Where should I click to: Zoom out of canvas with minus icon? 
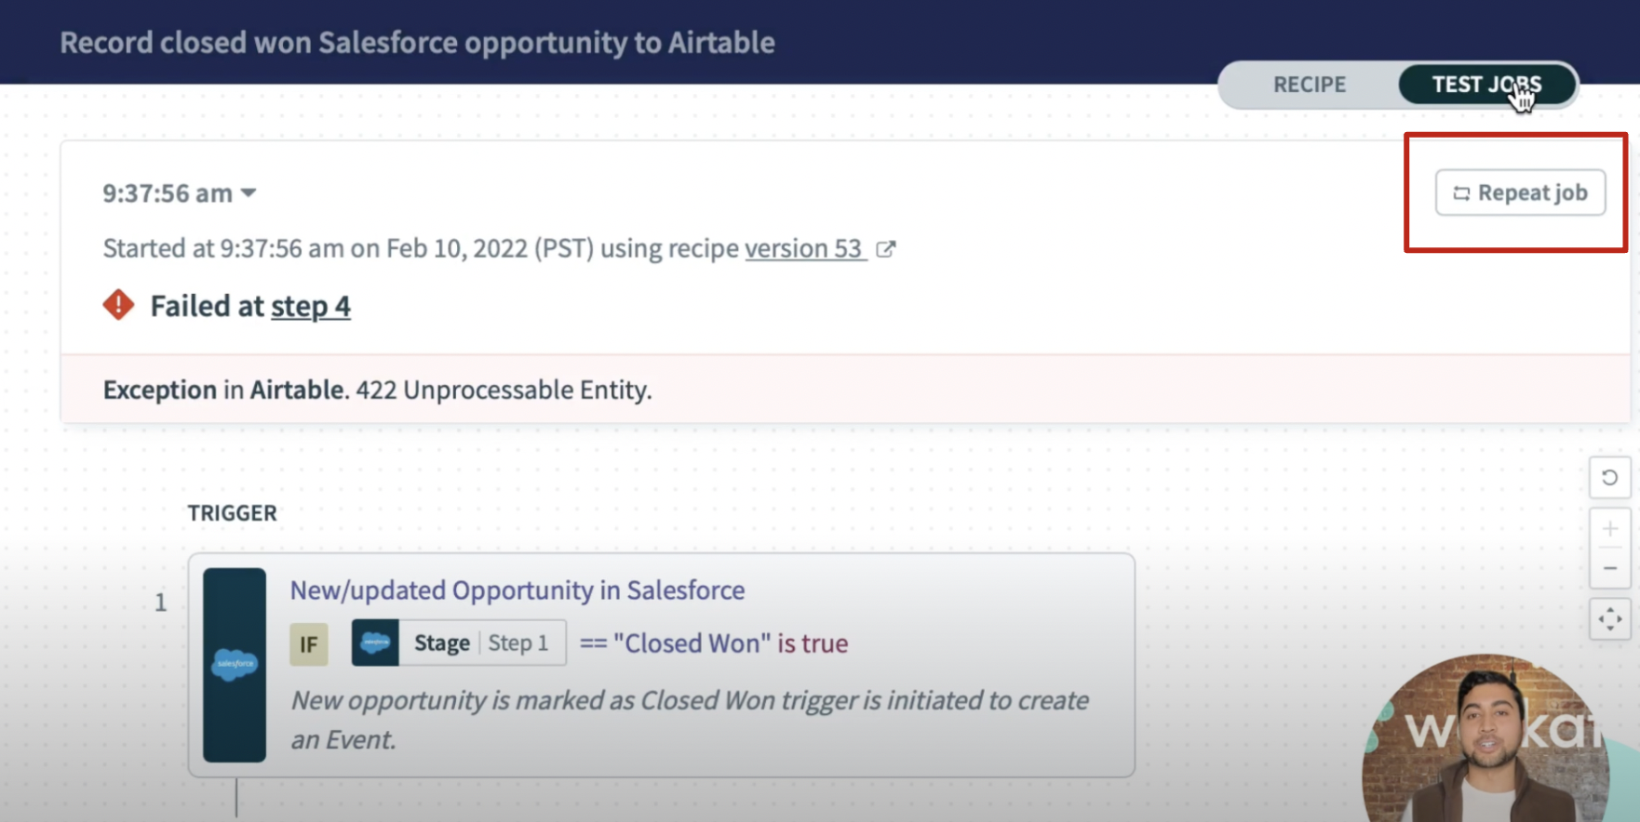coord(1609,568)
